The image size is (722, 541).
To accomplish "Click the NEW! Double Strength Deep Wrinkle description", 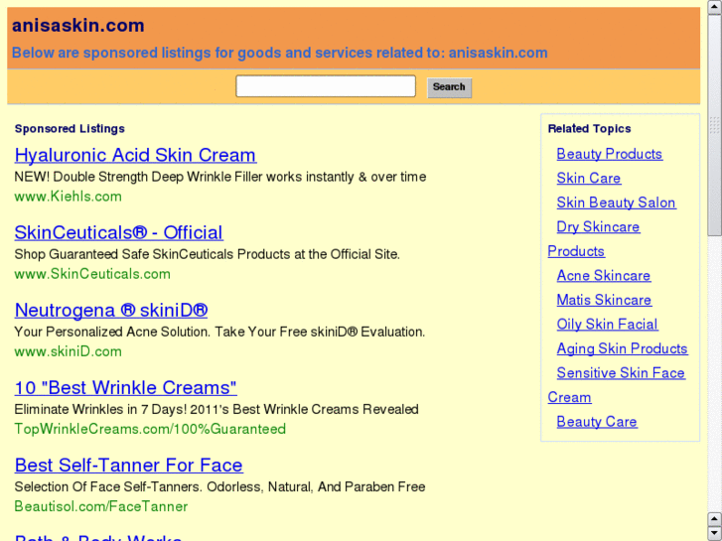I will point(220,178).
